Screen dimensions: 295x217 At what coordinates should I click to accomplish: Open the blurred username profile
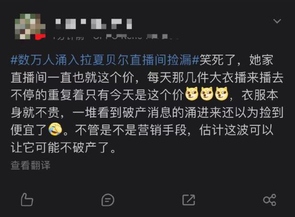coord(93,24)
